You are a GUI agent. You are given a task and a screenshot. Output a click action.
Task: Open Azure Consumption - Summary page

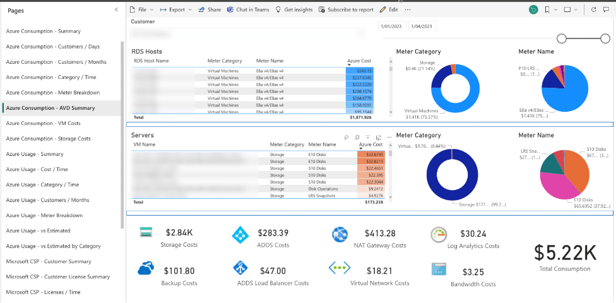pyautogui.click(x=43, y=31)
